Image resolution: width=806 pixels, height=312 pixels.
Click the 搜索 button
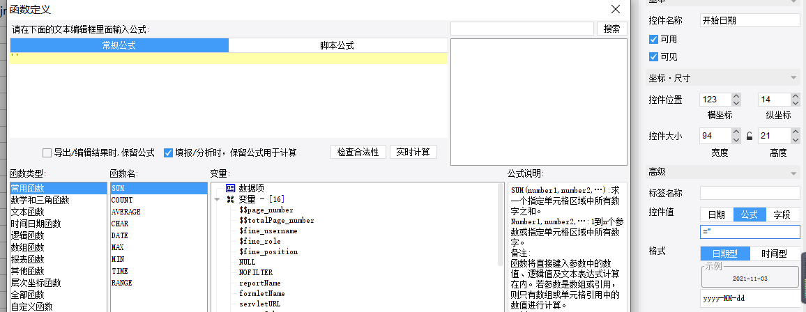click(611, 29)
